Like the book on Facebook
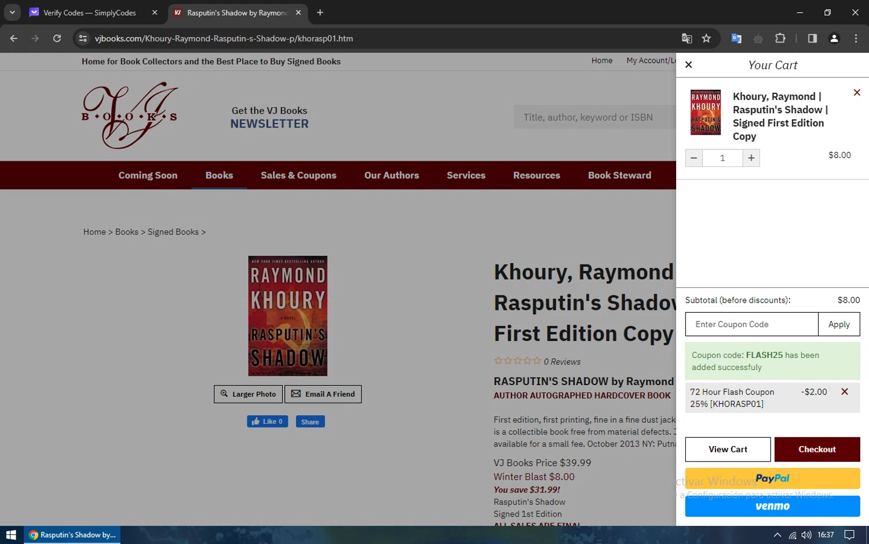 (267, 422)
